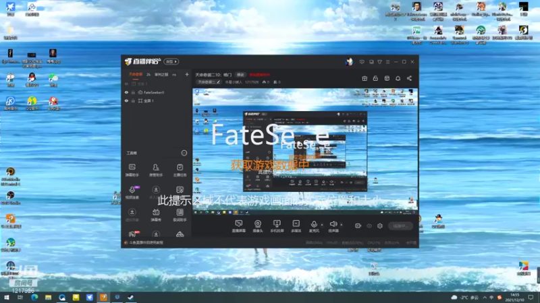The width and height of the screenshot is (540, 303).
Task: Open the hamburger menu in the title bar
Action: [x=387, y=62]
